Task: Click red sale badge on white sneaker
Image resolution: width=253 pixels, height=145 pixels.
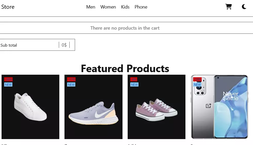Action: 8,79
